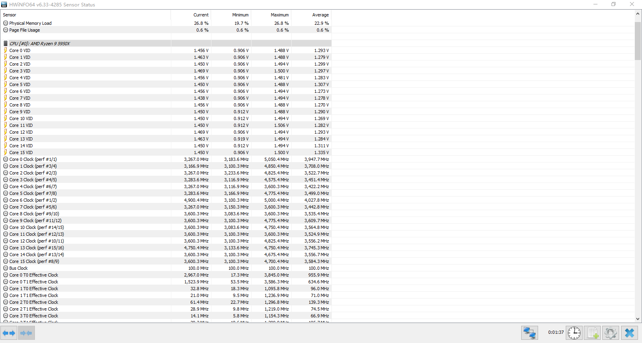Click Core 15 VID average 1.335 V
The height and width of the screenshot is (343, 642).
pyautogui.click(x=321, y=152)
